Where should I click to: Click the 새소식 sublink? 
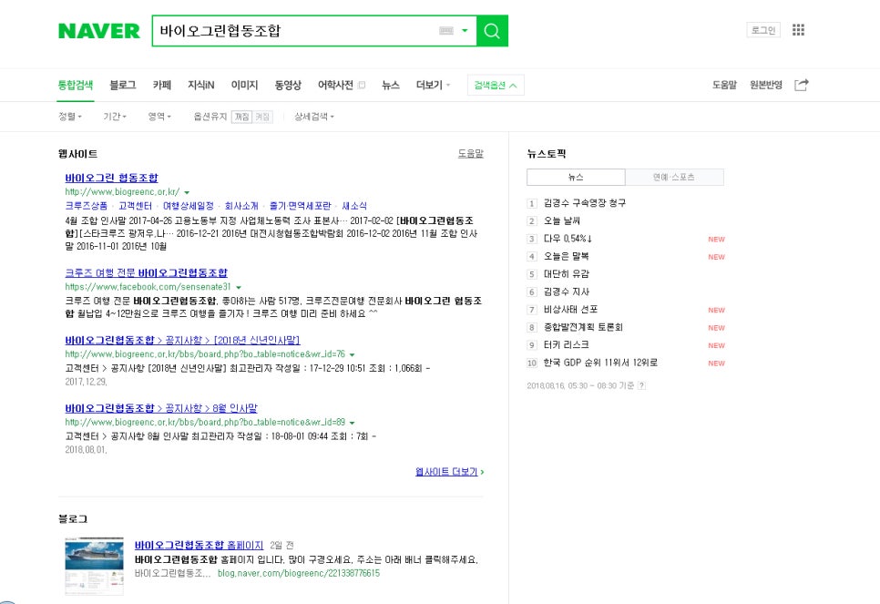(x=354, y=206)
